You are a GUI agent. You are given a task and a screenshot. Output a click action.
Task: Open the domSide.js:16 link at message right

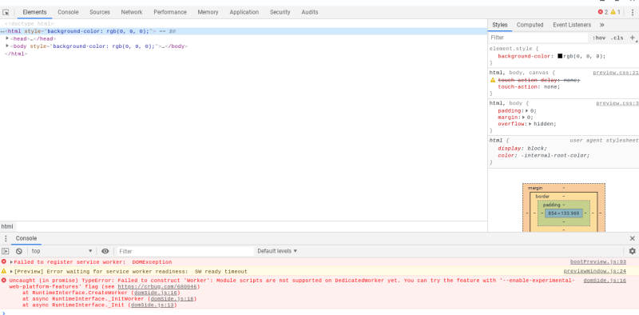point(605,281)
